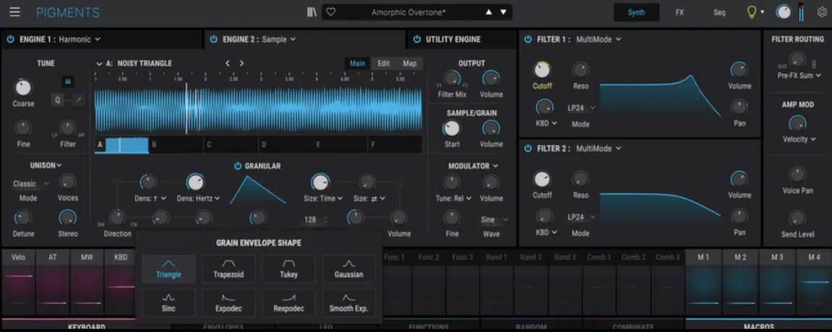Click the Filter 2 Cutoff knob
Screen dimensions: 832x332
point(542,179)
